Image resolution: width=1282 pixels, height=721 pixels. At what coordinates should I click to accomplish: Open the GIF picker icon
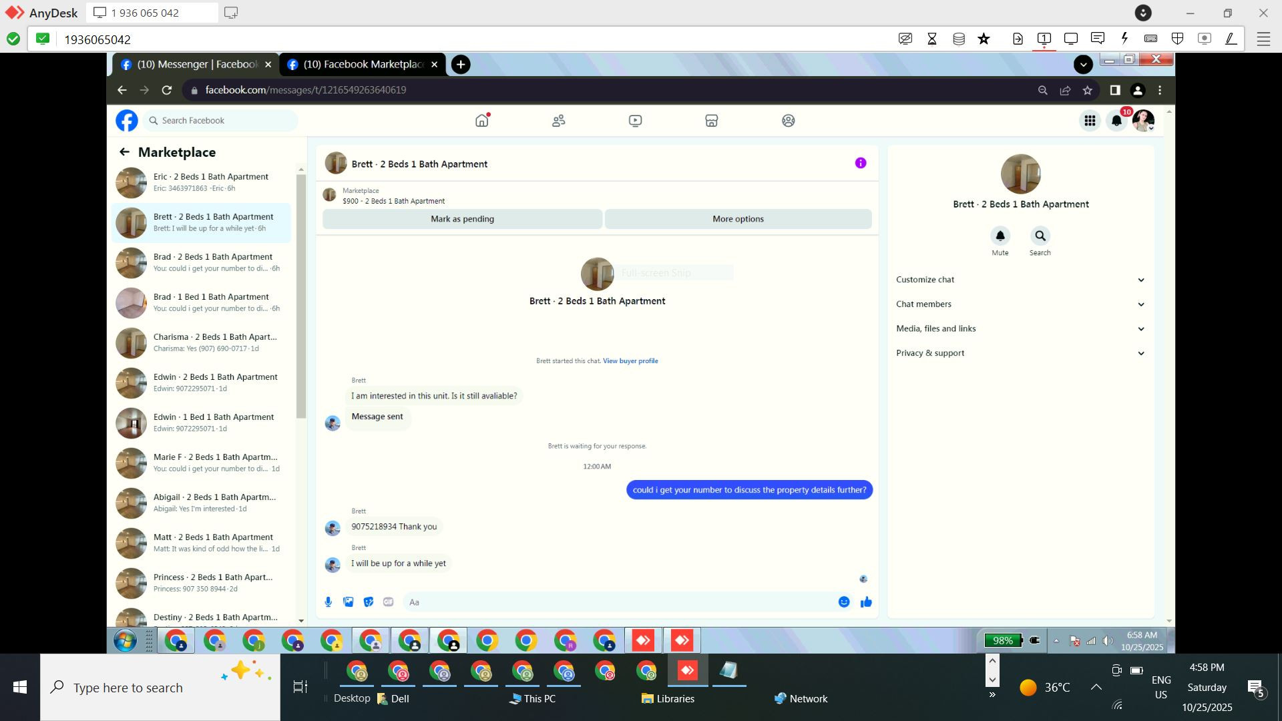click(x=389, y=602)
